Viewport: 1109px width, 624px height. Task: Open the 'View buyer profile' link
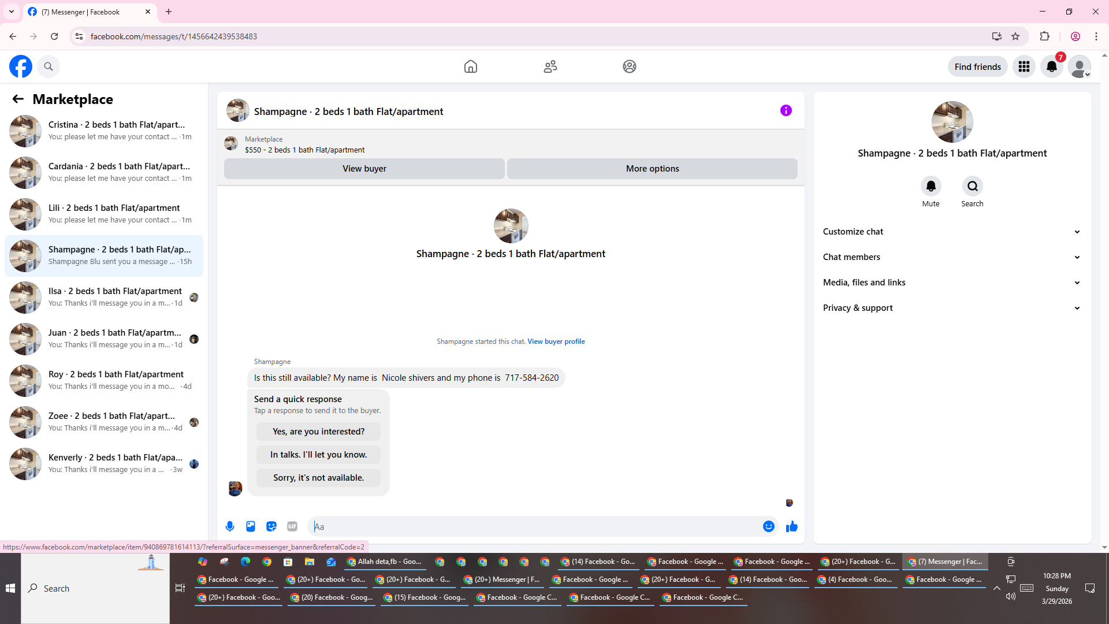pos(556,341)
